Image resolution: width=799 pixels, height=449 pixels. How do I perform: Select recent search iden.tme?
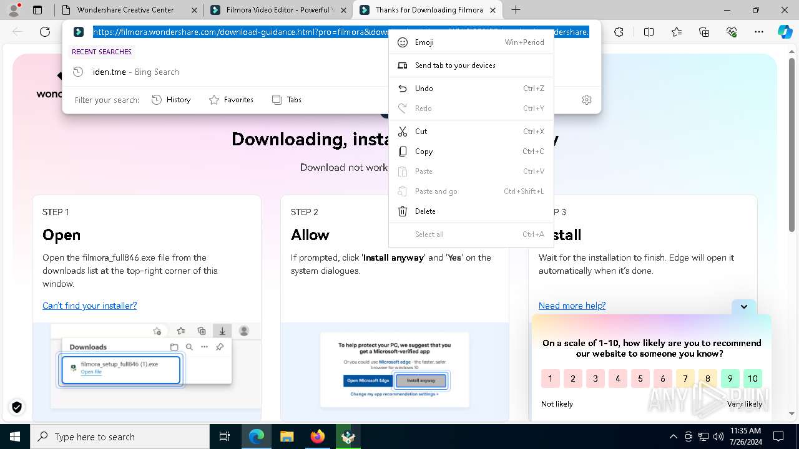(331, 72)
